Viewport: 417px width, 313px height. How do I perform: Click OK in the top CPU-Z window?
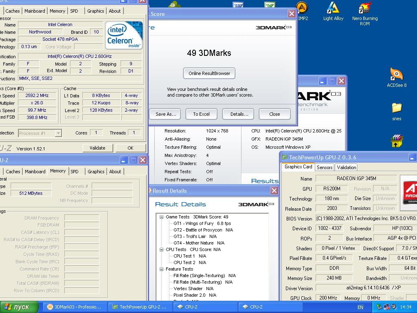pos(130,148)
